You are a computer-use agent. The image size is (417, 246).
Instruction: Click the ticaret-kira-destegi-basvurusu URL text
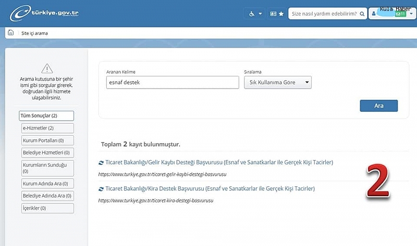pyautogui.click(x=155, y=201)
